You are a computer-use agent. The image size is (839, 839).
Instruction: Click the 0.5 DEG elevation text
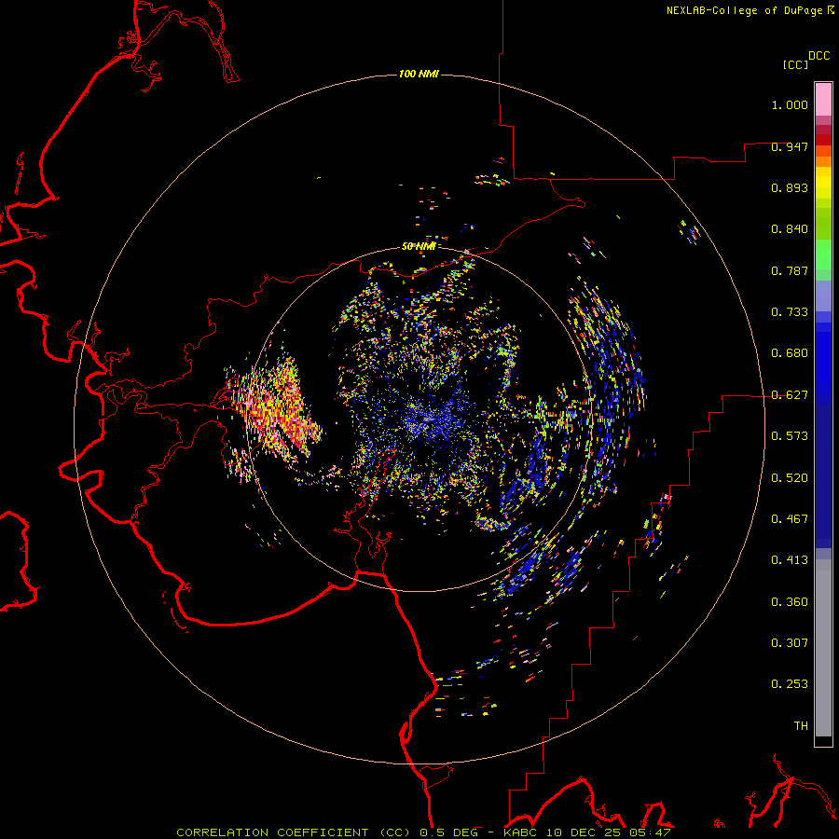[449, 832]
